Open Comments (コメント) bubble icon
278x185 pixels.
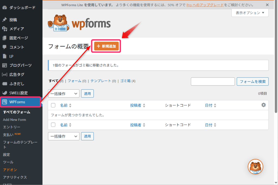tap(5, 47)
